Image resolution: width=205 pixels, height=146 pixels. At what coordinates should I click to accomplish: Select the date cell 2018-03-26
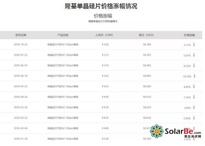[21, 107]
